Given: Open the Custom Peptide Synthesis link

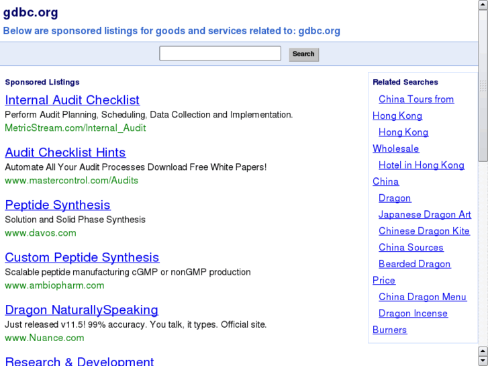Looking at the screenshot, I should pos(82,257).
